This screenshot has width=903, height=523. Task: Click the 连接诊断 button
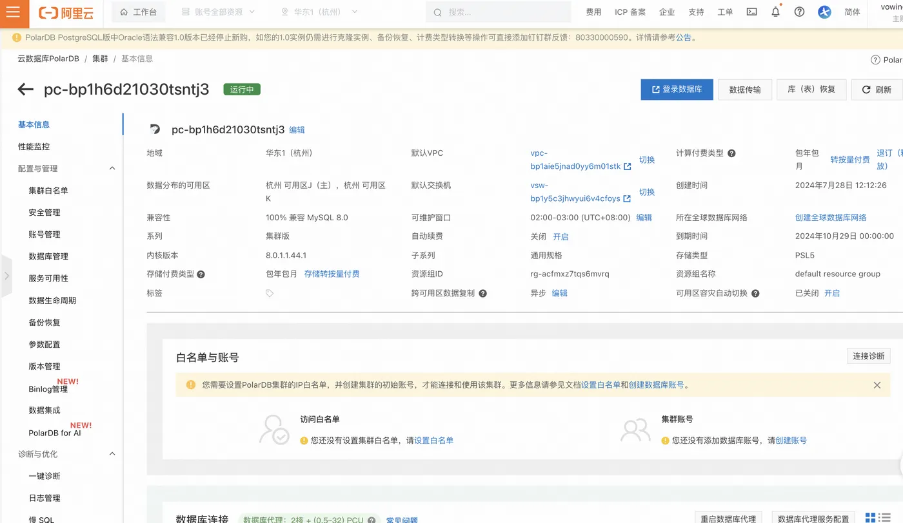(868, 356)
